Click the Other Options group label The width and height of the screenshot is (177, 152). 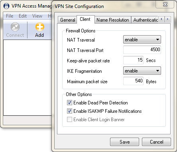coord(79,94)
